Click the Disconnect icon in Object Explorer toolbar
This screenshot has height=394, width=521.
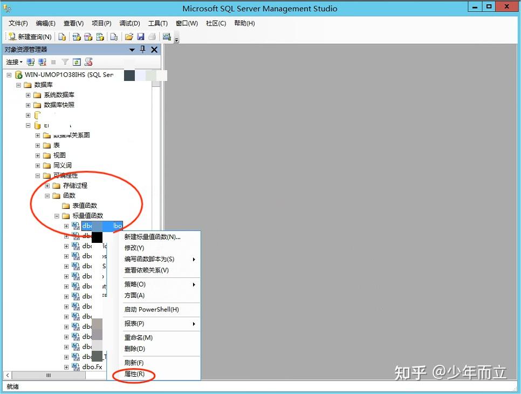(x=42, y=62)
